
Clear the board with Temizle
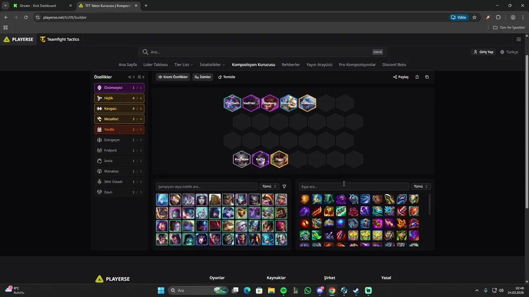[226, 77]
